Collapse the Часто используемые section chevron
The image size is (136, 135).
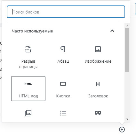click(112, 31)
